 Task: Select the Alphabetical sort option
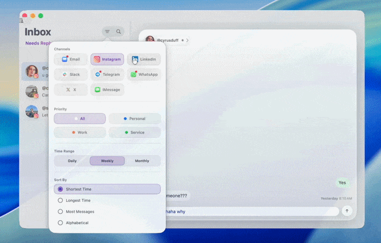click(x=107, y=222)
